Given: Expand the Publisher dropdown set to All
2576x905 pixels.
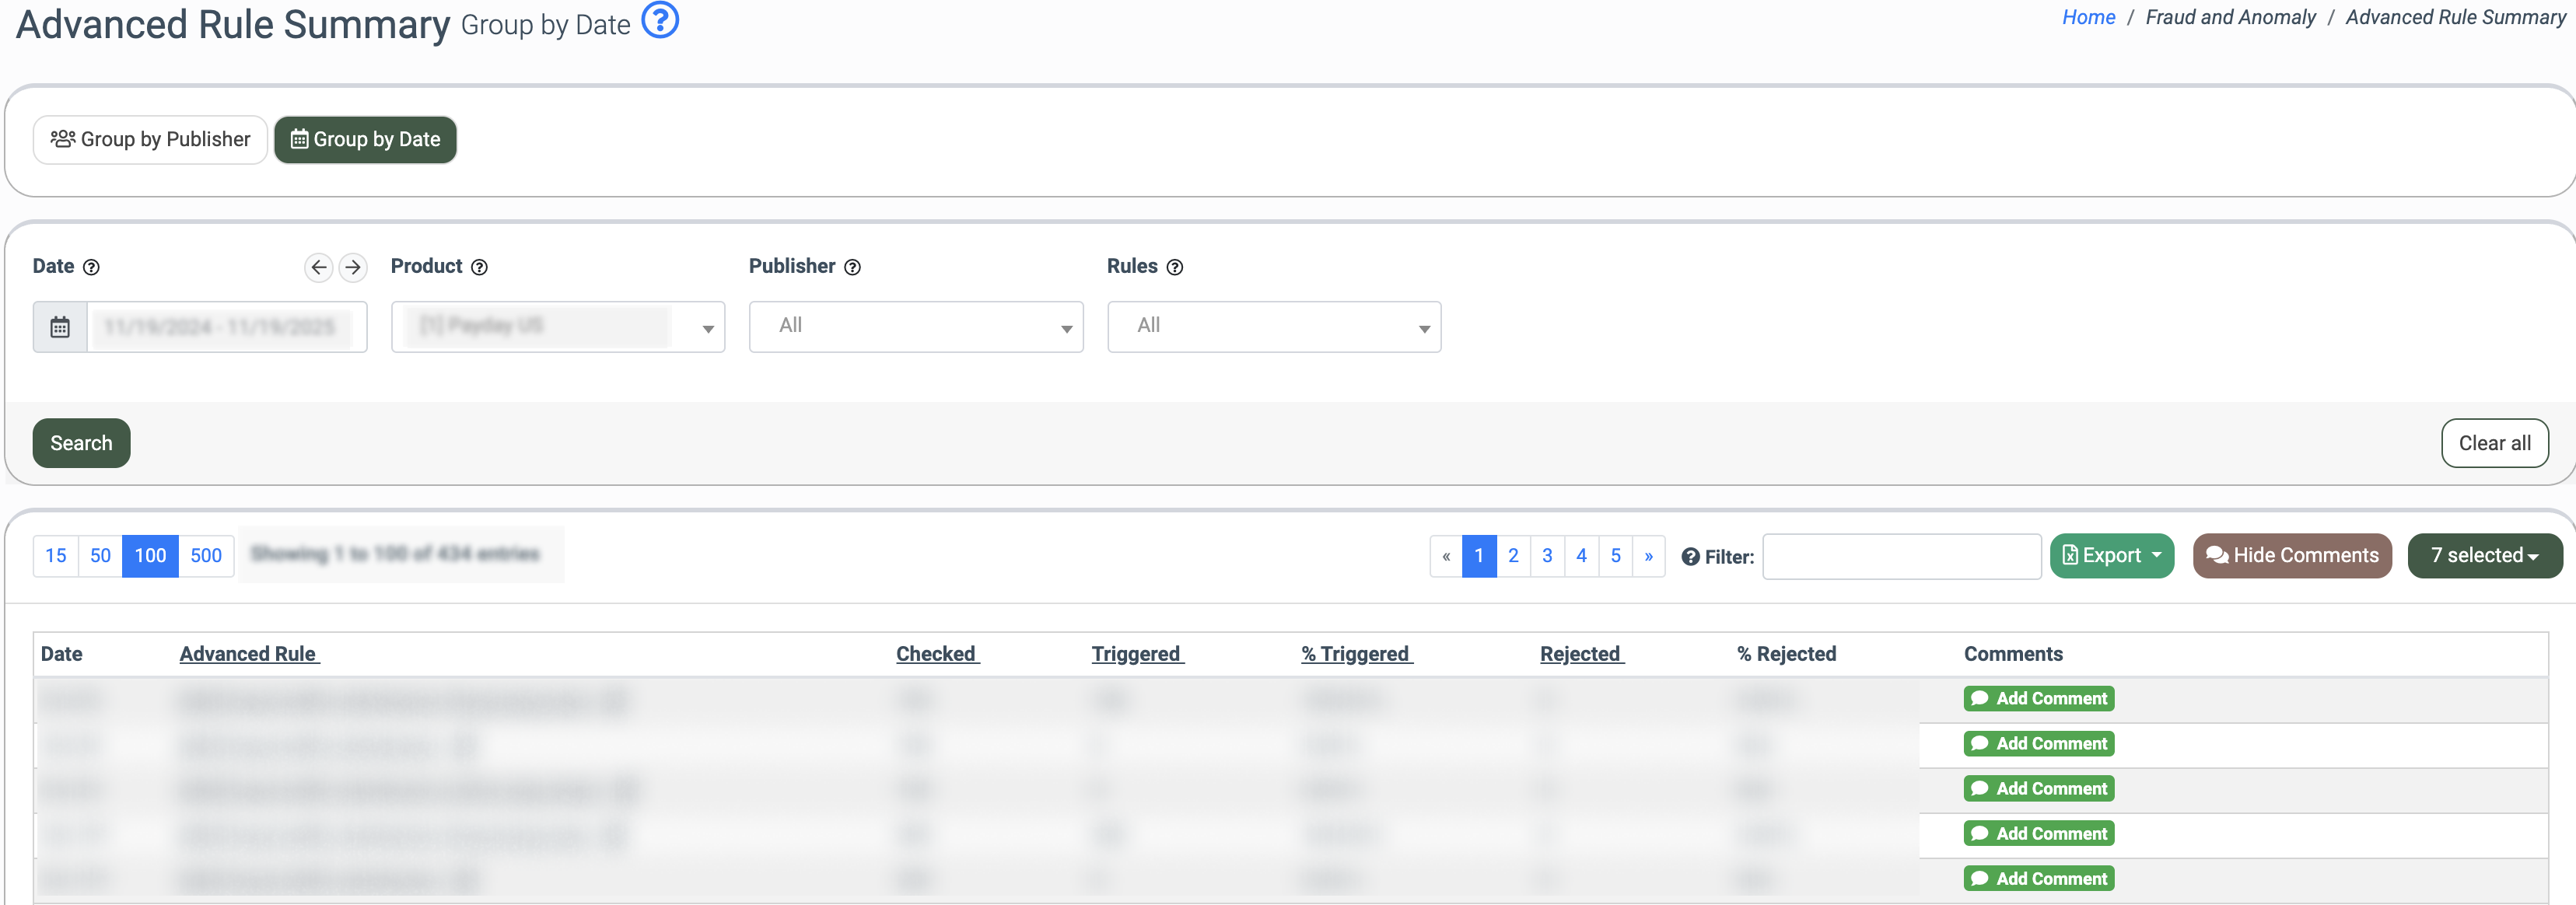Looking at the screenshot, I should 915,327.
